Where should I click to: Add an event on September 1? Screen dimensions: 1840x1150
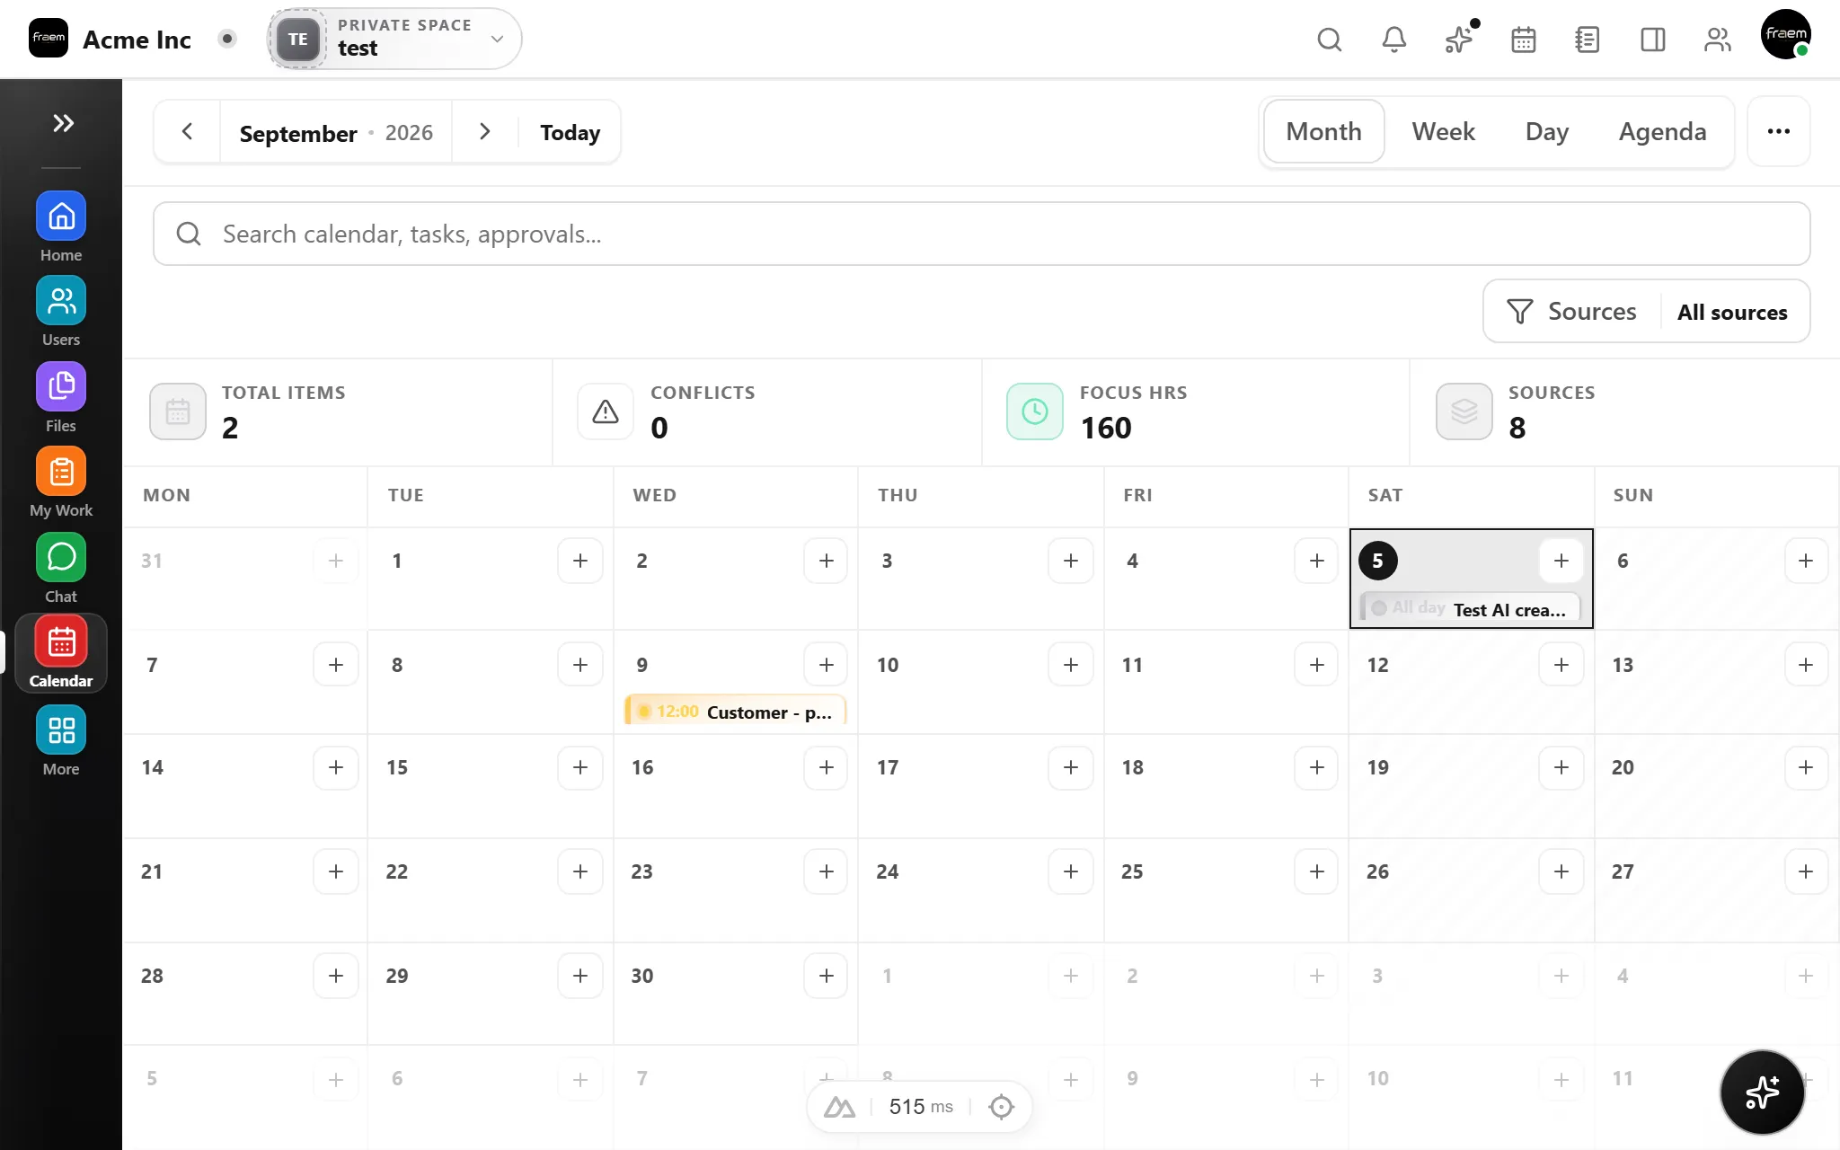tap(580, 561)
